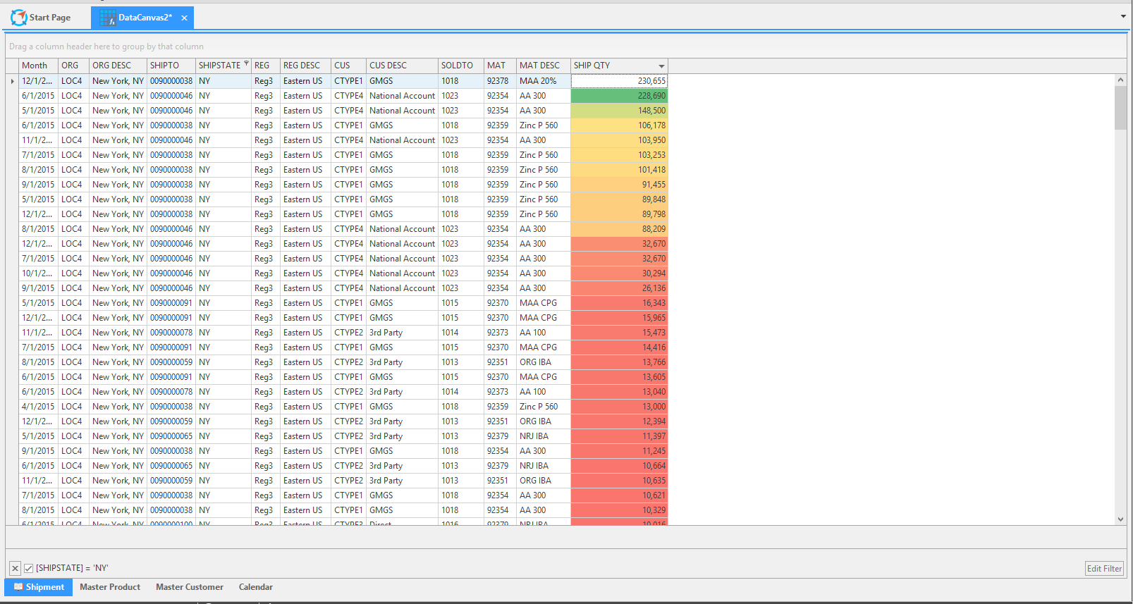1133x604 pixels.
Task: Click the vertical scrollbar thumb
Action: coord(1120,109)
